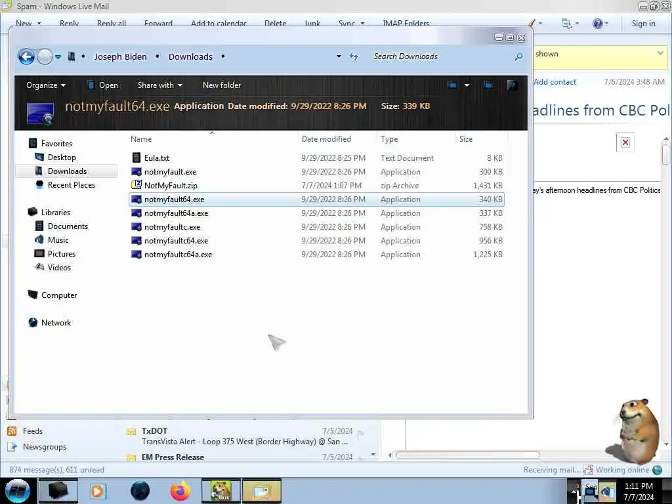
Task: Click the hamster Box taskbar icon
Action: 221,491
